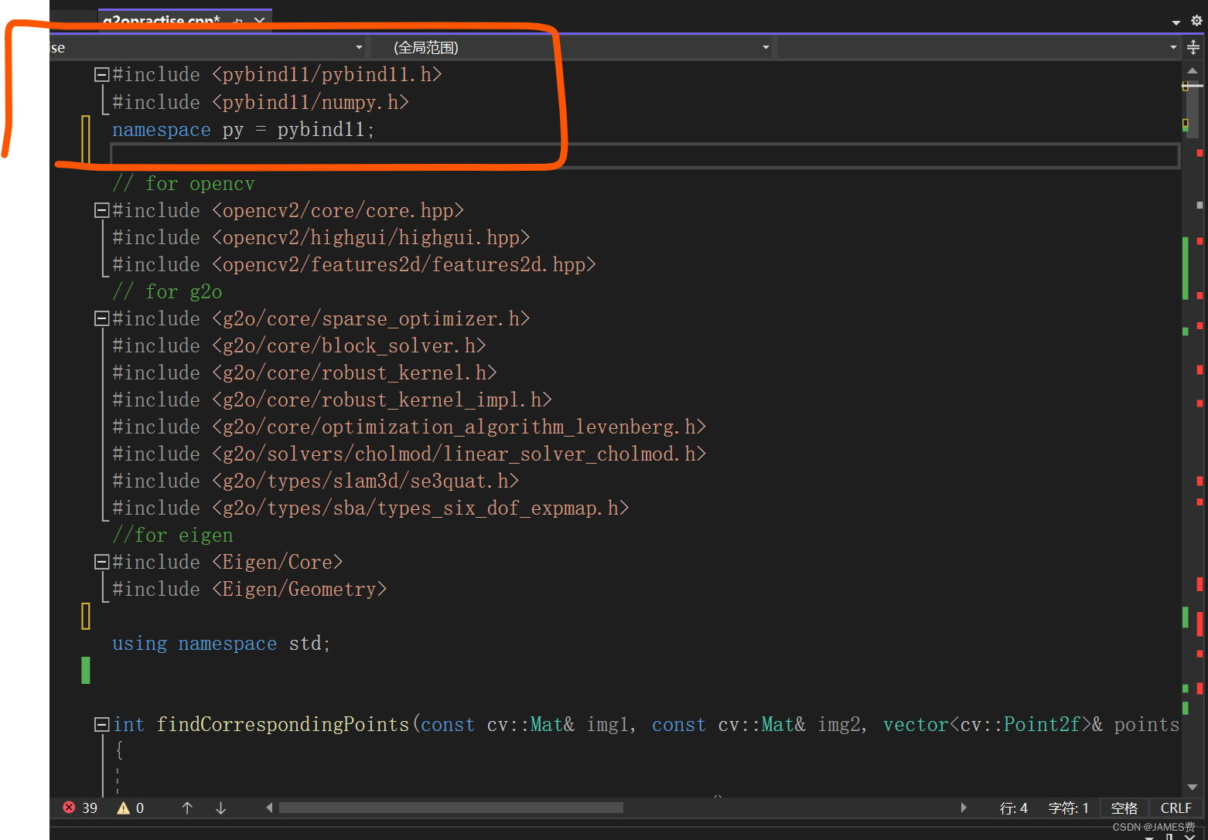Image resolution: width=1208 pixels, height=840 pixels.
Task: Click the split editor window icon
Action: (x=1193, y=48)
